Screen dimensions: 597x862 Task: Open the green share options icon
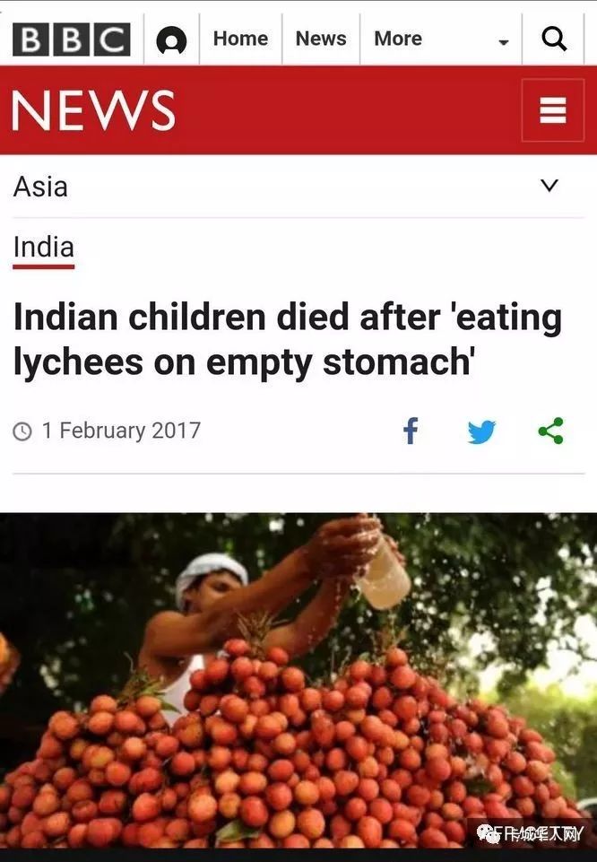(x=551, y=431)
